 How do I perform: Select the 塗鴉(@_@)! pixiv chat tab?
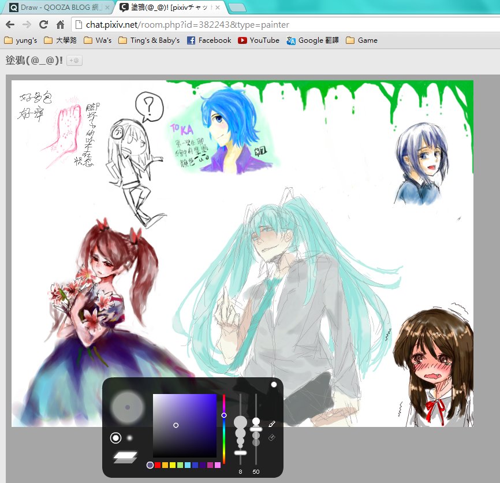(x=169, y=8)
